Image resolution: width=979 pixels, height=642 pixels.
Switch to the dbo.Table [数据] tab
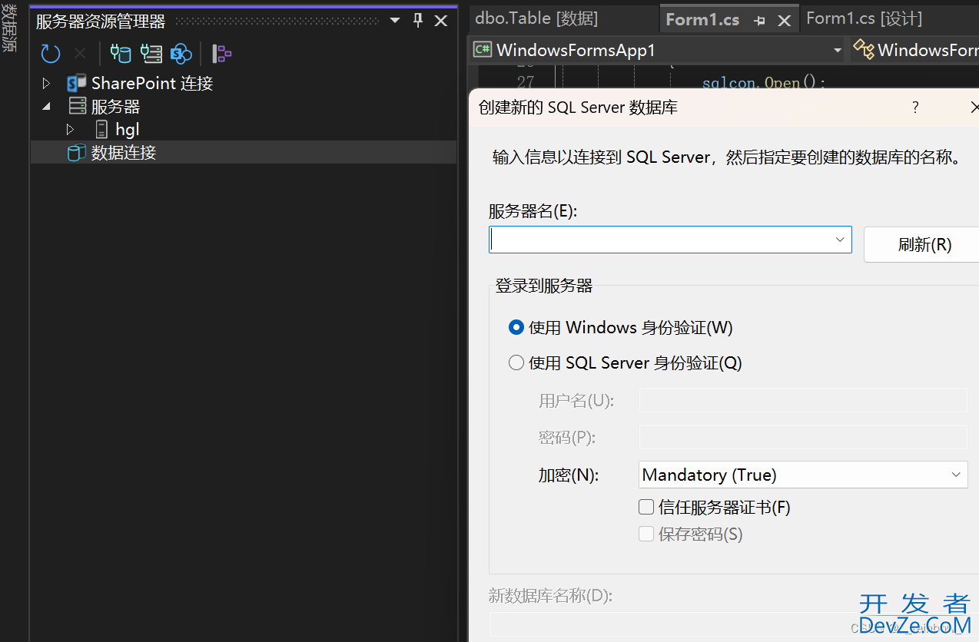pyautogui.click(x=536, y=18)
